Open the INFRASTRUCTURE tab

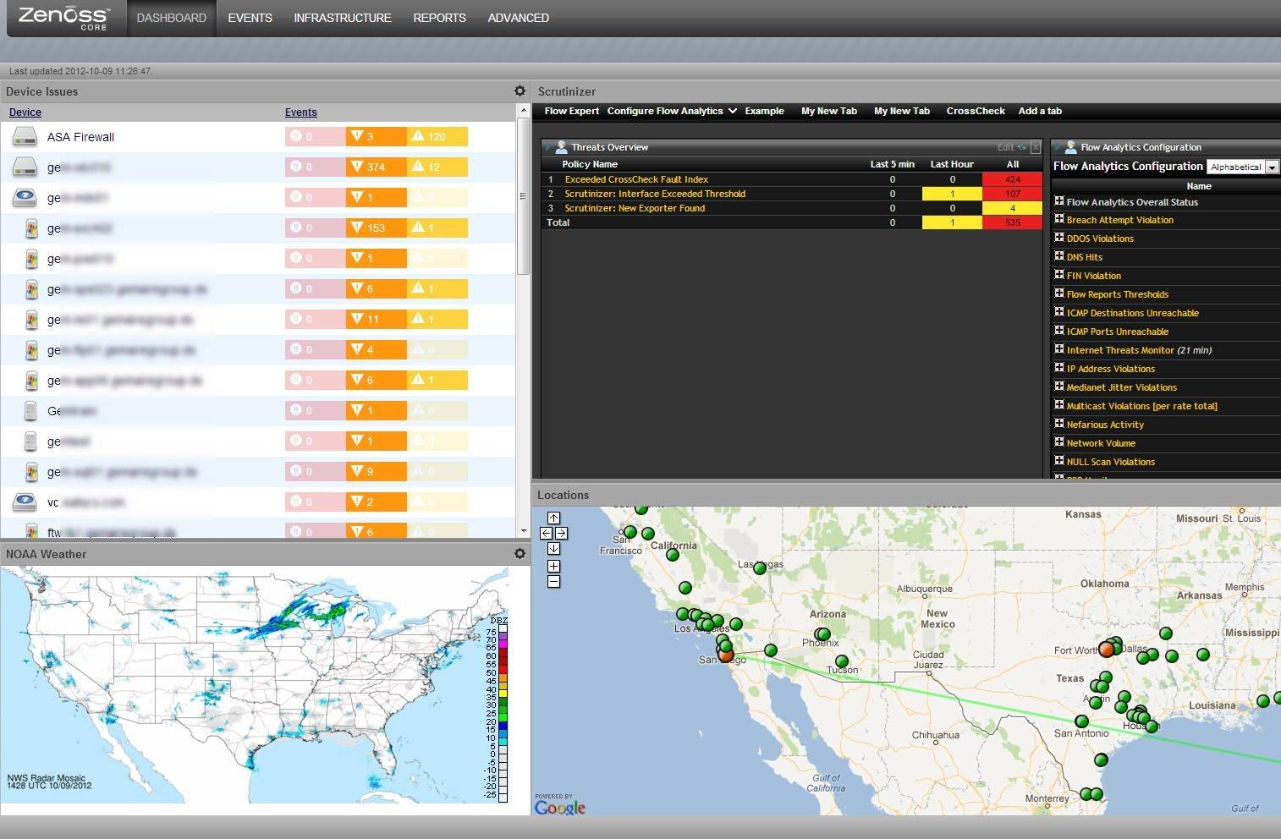(x=343, y=18)
